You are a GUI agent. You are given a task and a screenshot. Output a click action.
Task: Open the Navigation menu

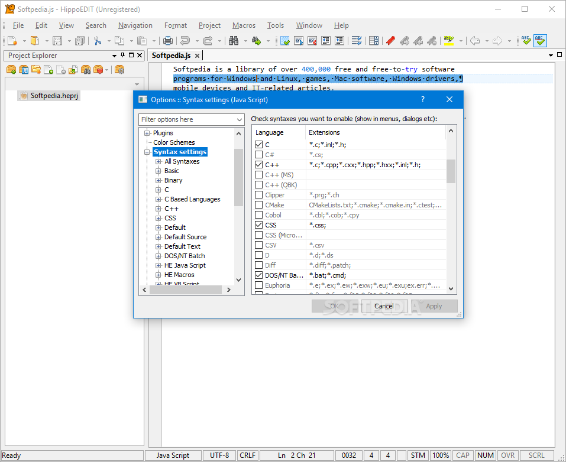135,25
